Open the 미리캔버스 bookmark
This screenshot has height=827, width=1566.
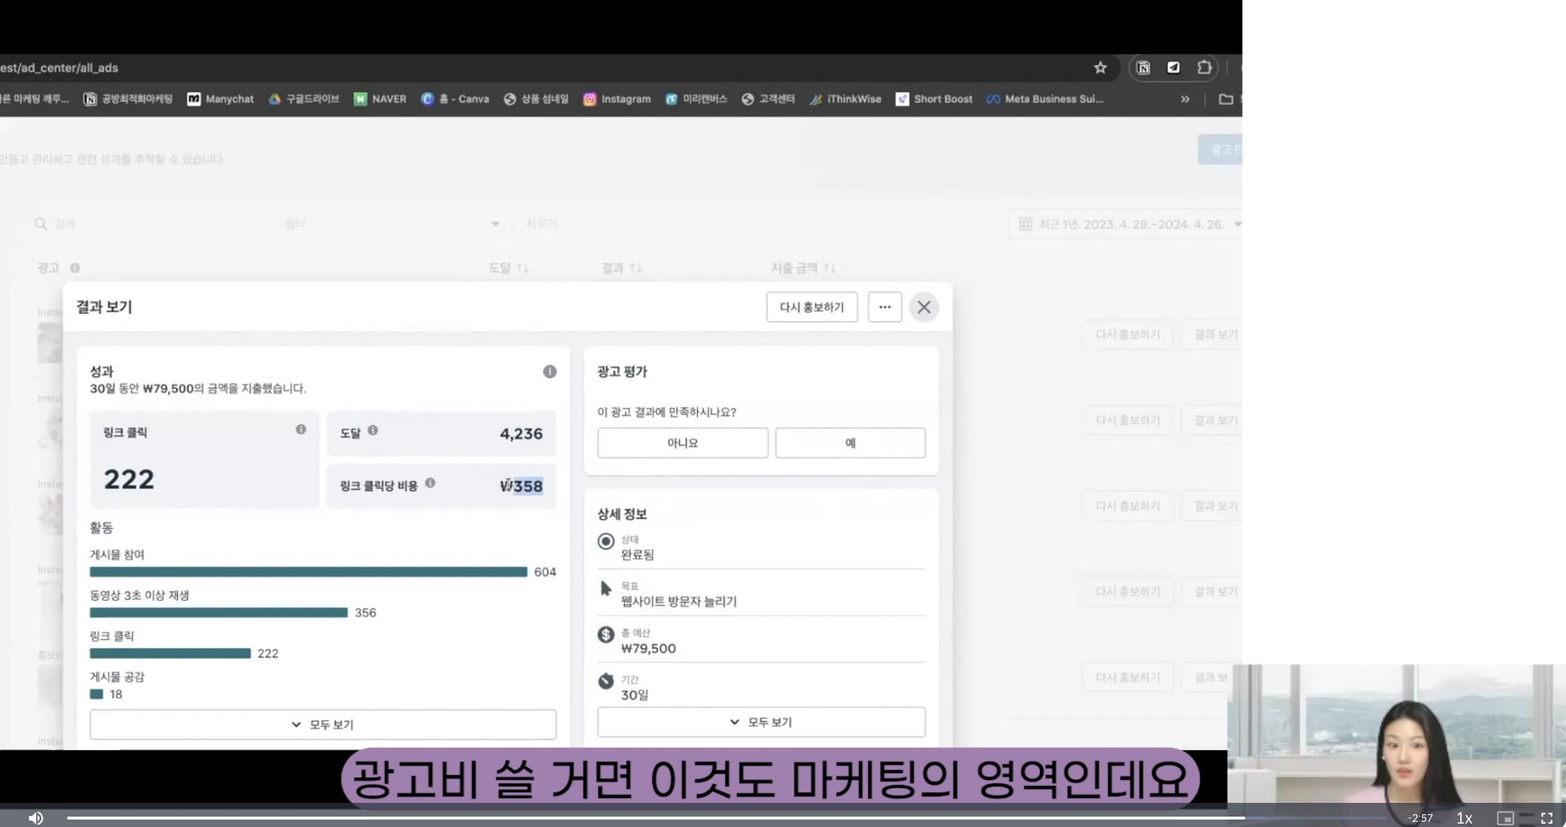point(696,99)
